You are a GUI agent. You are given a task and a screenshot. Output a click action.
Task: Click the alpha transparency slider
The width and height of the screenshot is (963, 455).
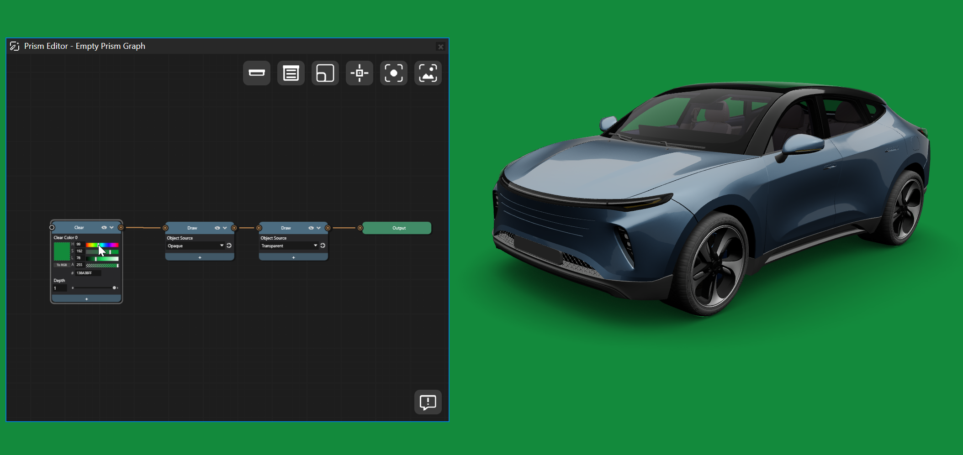[x=102, y=265]
